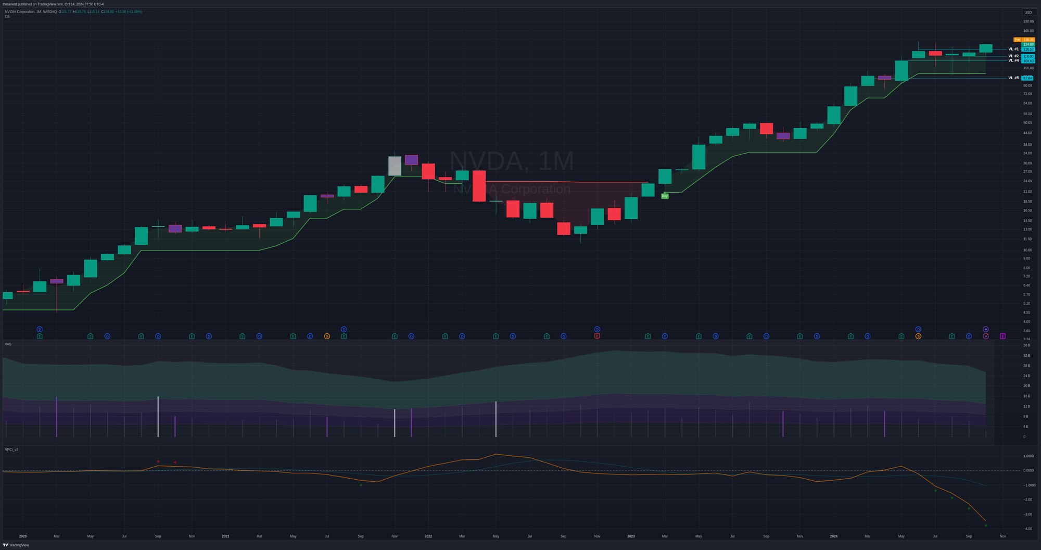Image resolution: width=1041 pixels, height=550 pixels.
Task: Click the white volume bar at Sep 2020
Action: [158, 417]
